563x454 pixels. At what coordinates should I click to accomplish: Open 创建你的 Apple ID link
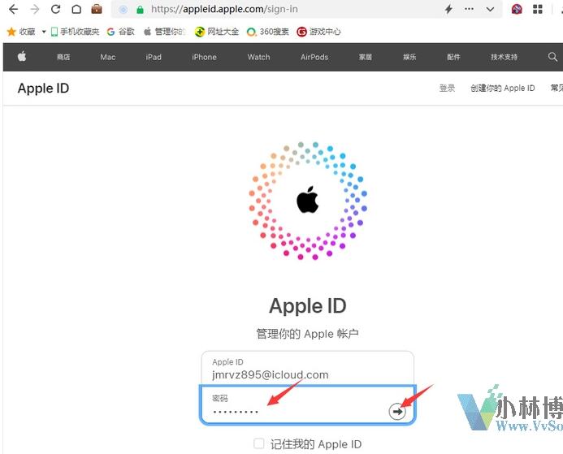pyautogui.click(x=503, y=88)
